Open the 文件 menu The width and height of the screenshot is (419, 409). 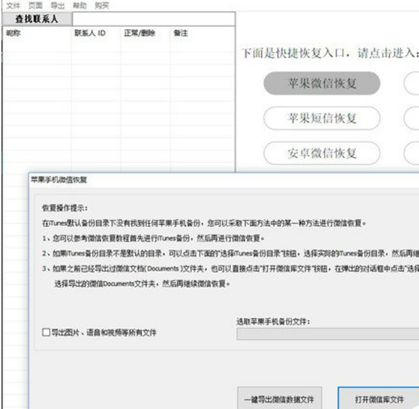point(13,6)
